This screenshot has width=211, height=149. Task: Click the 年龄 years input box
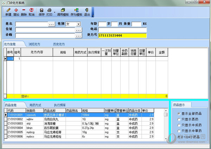tap(102, 24)
